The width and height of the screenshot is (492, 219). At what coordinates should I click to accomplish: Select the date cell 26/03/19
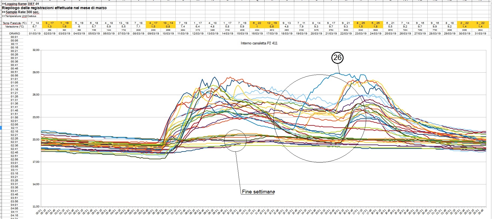(405, 34)
